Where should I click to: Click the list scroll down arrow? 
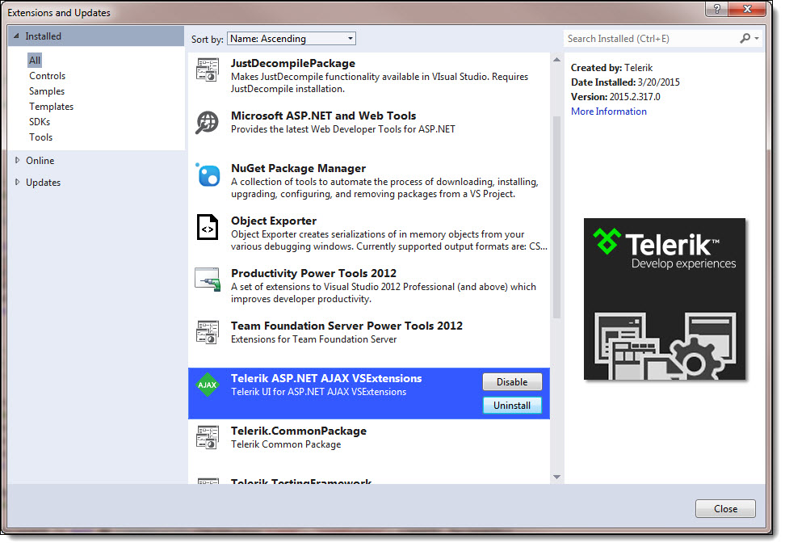556,477
